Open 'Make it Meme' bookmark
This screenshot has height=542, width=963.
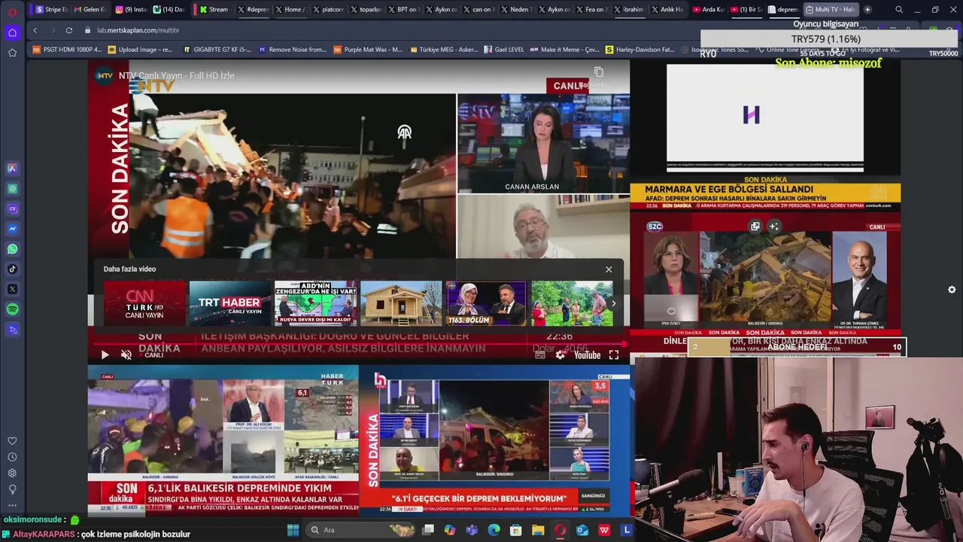[x=565, y=50]
